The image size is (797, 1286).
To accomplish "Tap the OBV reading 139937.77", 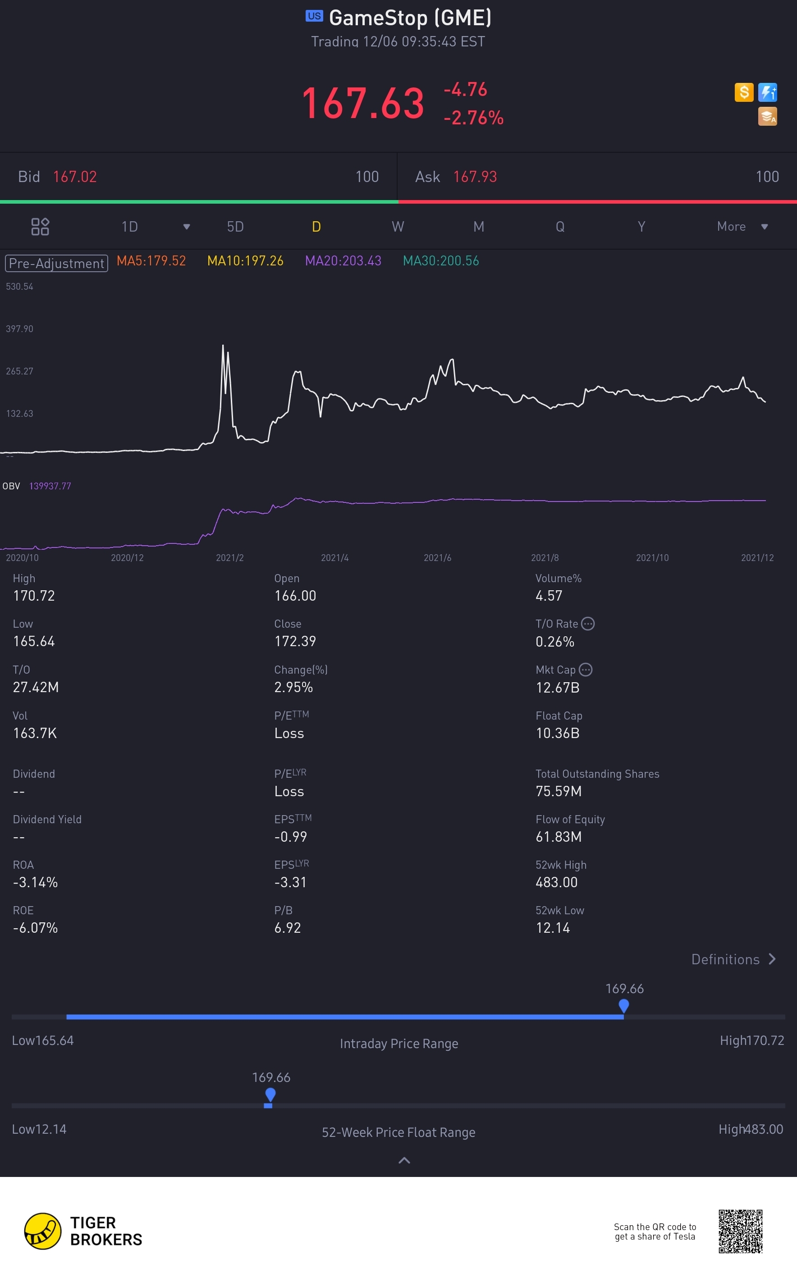I will 50,486.
